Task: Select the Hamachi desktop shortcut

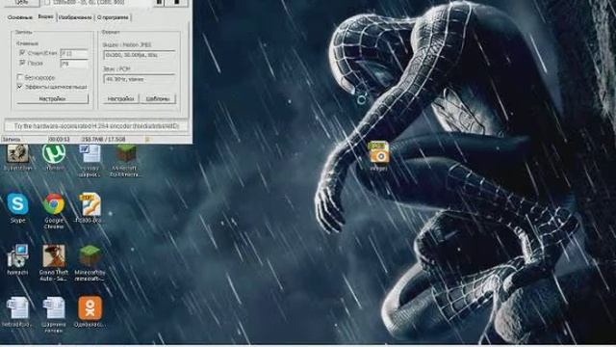Action: coord(17,259)
